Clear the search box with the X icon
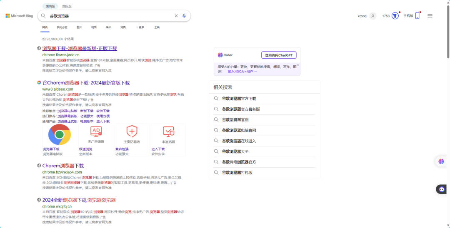This screenshot has width=450, height=228. (176, 16)
